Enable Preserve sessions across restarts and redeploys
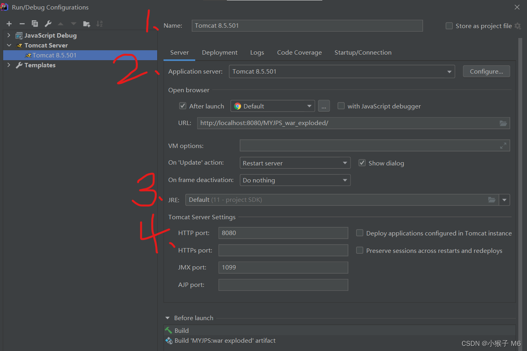The width and height of the screenshot is (527, 351). click(360, 250)
